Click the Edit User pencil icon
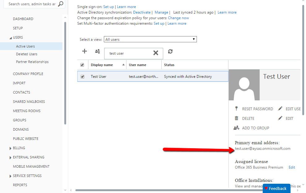 pos(280,109)
